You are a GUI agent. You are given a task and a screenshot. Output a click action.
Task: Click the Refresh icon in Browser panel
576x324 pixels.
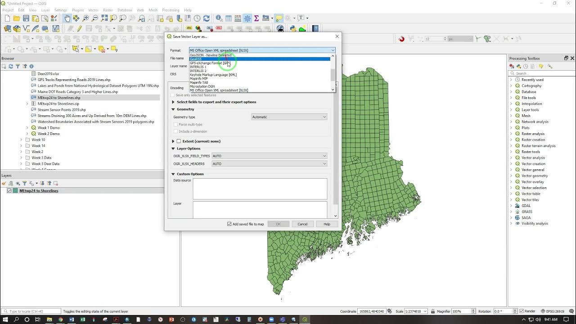coord(11,66)
